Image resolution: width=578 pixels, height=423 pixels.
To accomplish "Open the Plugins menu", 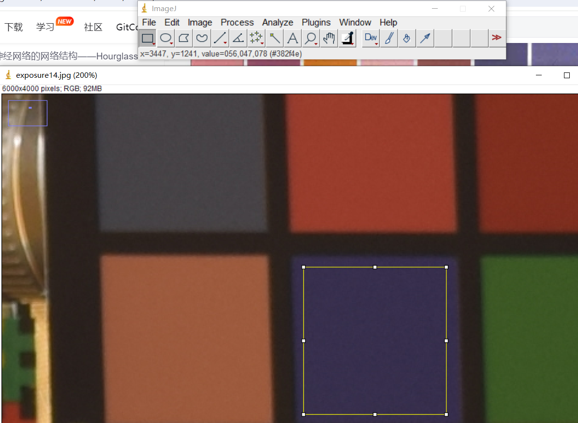I will coord(316,23).
